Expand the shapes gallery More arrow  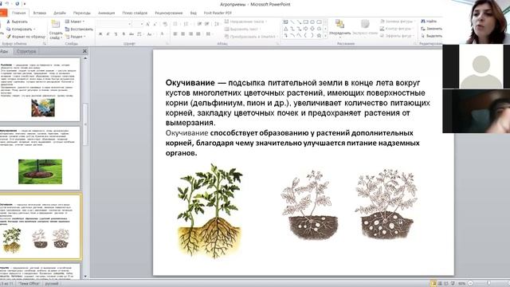326,35
